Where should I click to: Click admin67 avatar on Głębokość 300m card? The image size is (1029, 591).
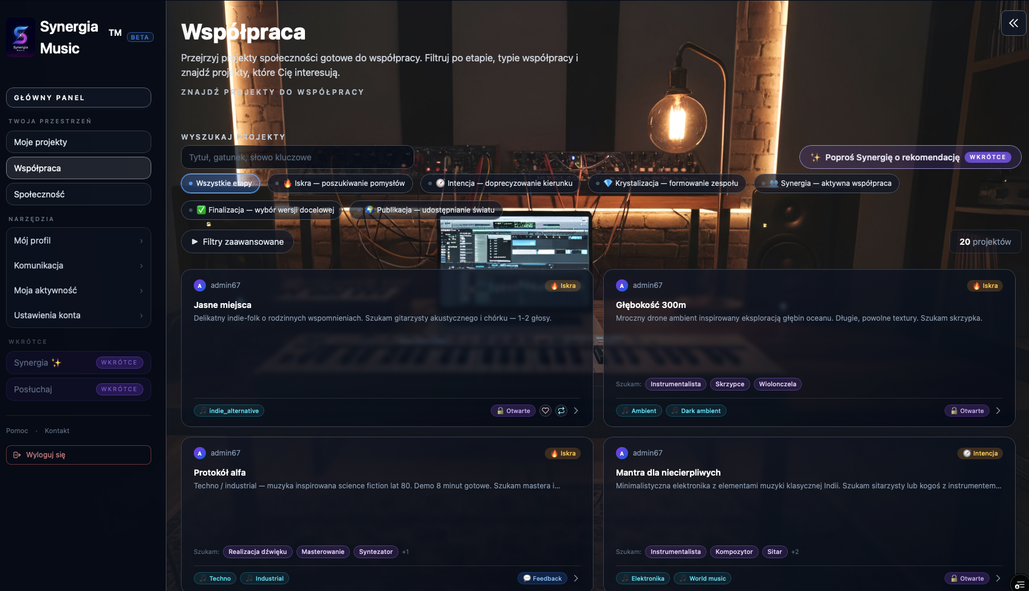tap(621, 285)
